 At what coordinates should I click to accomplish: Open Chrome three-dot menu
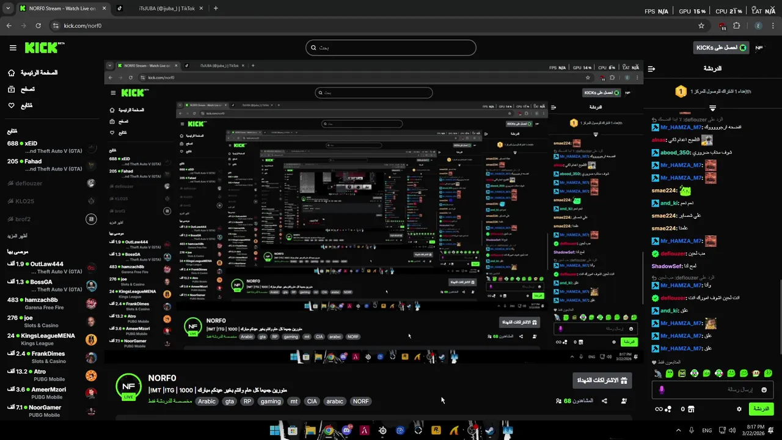pos(774,26)
